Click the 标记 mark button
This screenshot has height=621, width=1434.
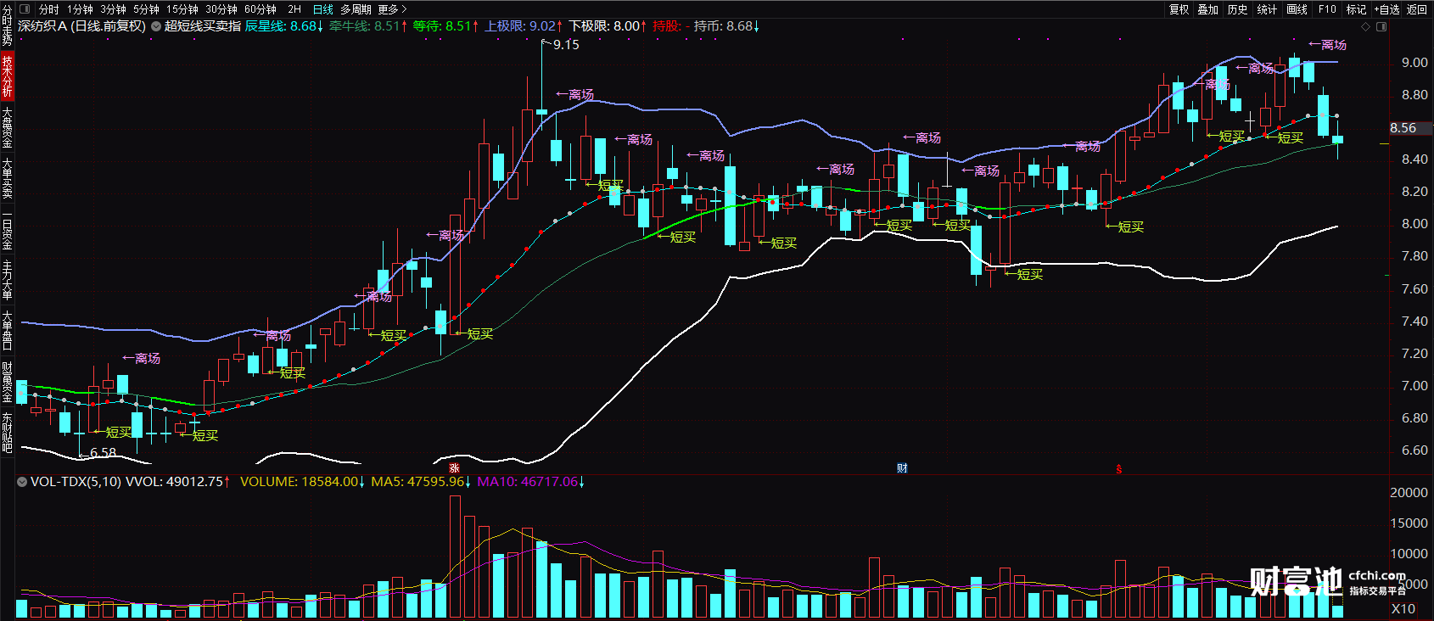(1356, 9)
